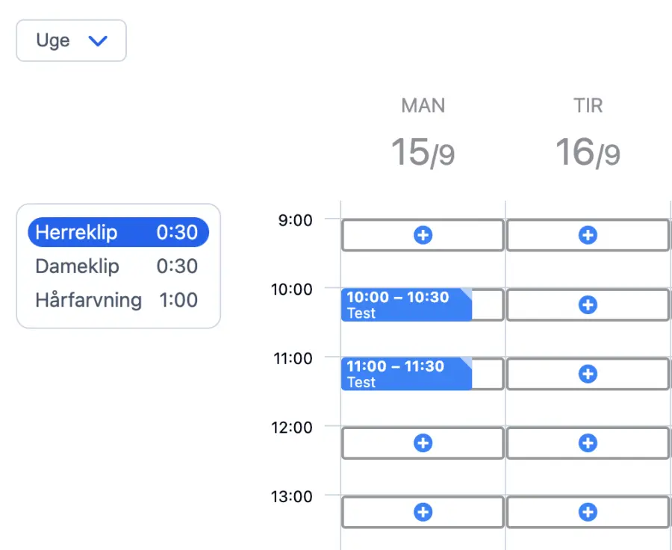The height and width of the screenshot is (550, 672).
Task: Add booking Monday at 12:00 plus icon
Action: [423, 443]
